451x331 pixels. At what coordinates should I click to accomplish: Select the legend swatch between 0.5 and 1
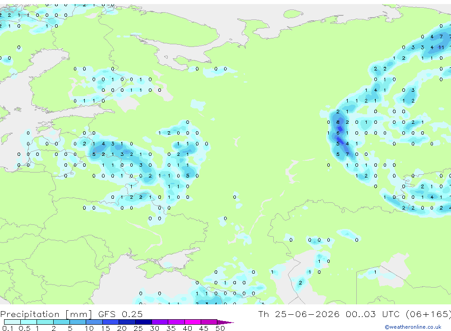[x=28, y=322]
